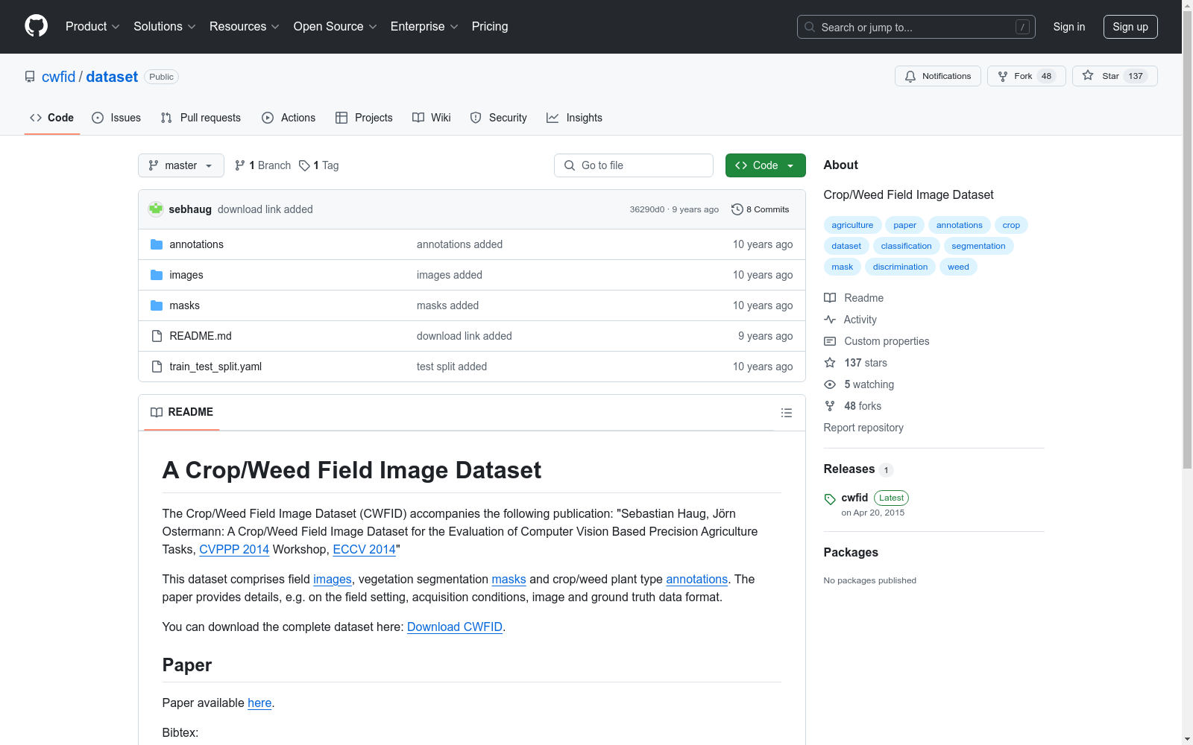This screenshot has height=745, width=1193.
Task: Click the repository icon beside cwfid
Action: (30, 77)
